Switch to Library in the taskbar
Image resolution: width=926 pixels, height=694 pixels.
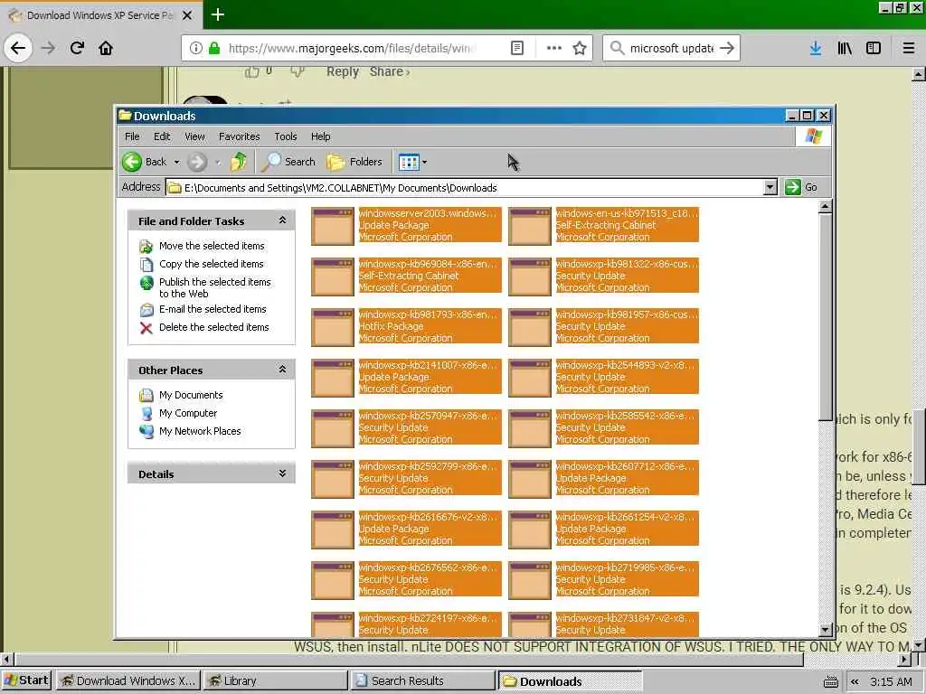pos(275,680)
